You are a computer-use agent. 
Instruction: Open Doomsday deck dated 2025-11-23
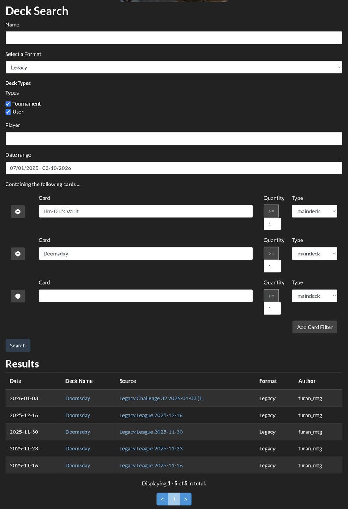[78, 449]
